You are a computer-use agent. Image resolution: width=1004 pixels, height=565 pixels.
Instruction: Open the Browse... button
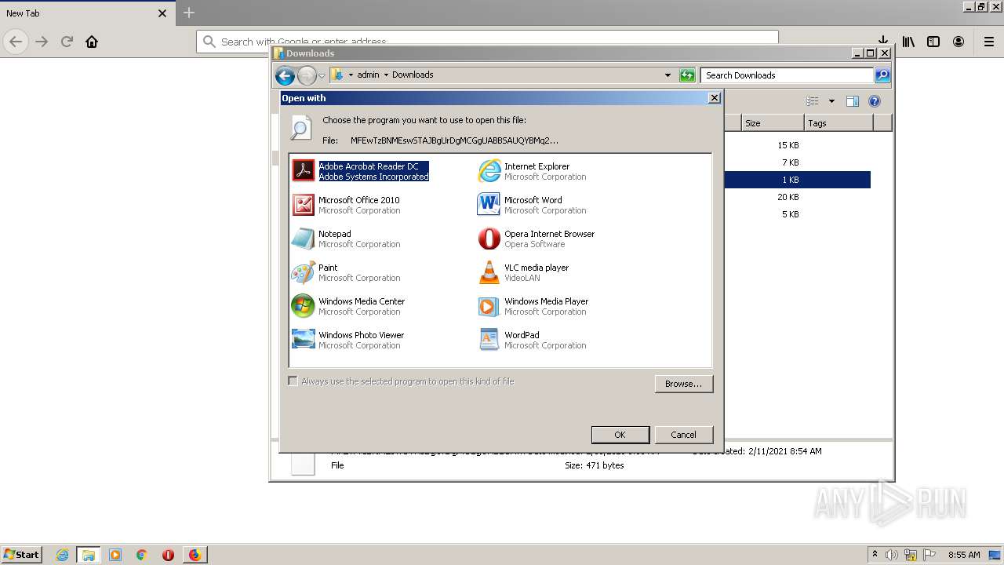click(x=684, y=384)
